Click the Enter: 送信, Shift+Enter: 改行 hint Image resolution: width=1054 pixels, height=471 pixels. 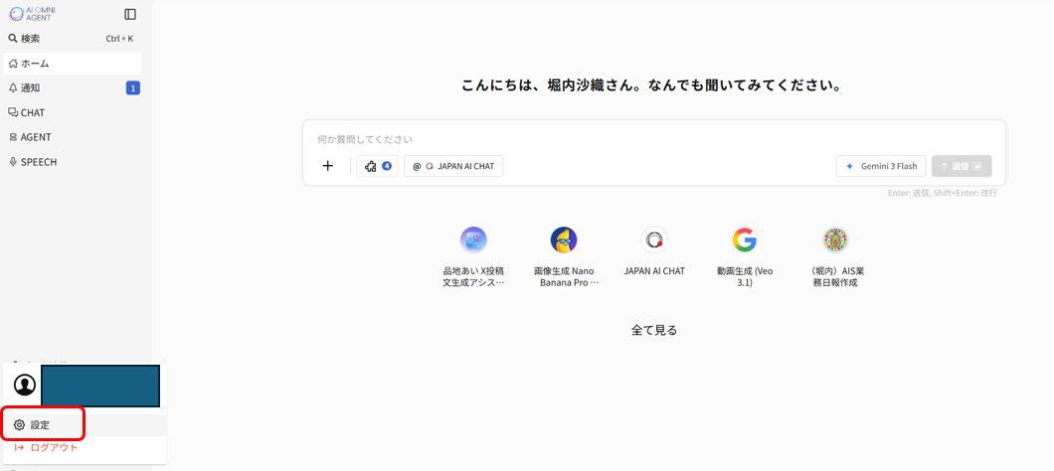(943, 193)
